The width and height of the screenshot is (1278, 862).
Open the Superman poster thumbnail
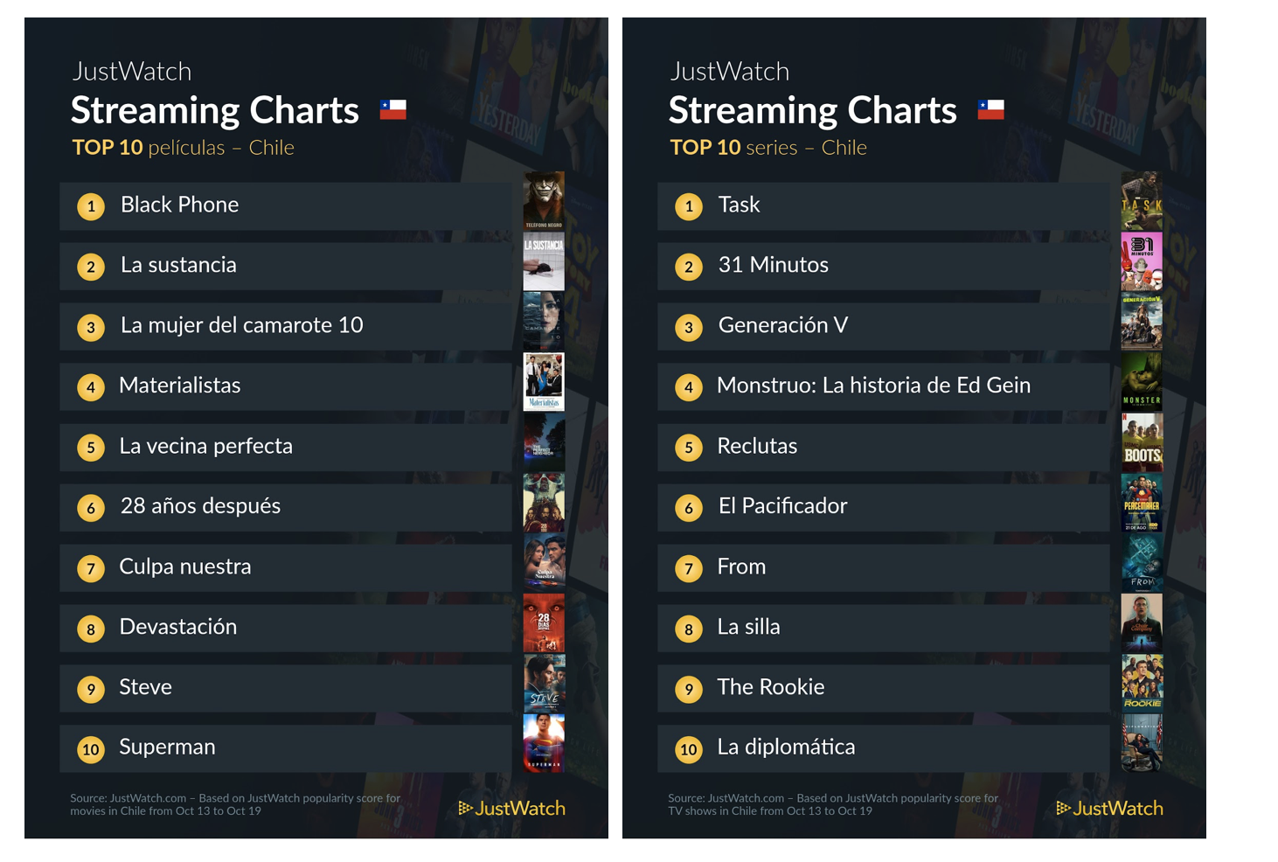(x=544, y=743)
